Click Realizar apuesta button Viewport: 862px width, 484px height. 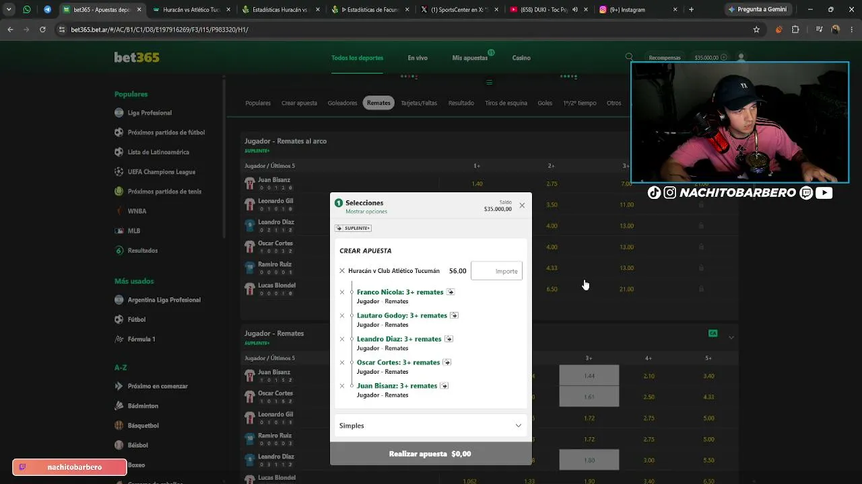pyautogui.click(x=430, y=454)
